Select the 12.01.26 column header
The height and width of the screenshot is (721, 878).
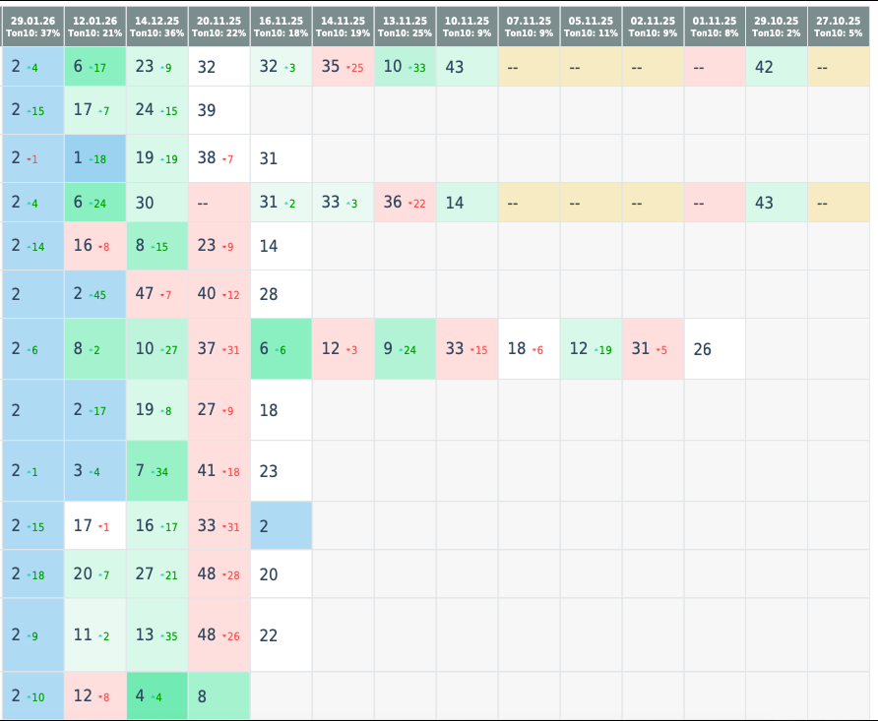(95, 27)
